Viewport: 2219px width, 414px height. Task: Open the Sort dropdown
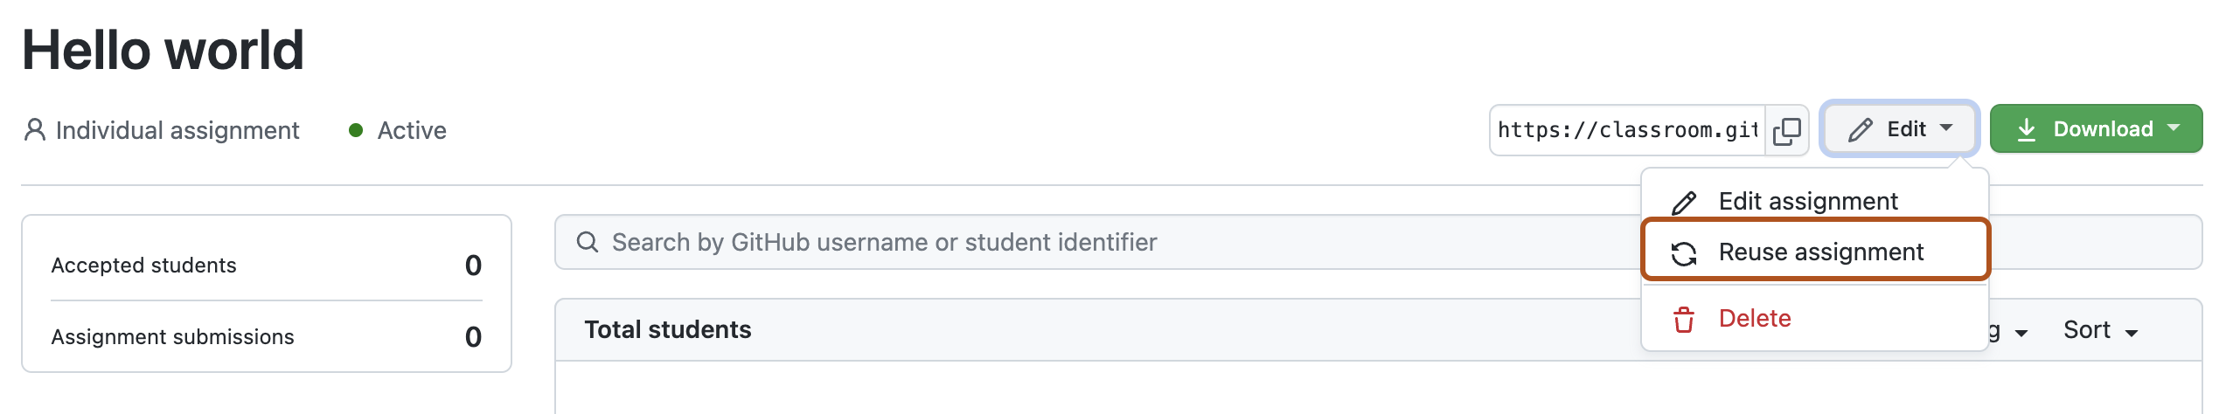tap(2100, 330)
